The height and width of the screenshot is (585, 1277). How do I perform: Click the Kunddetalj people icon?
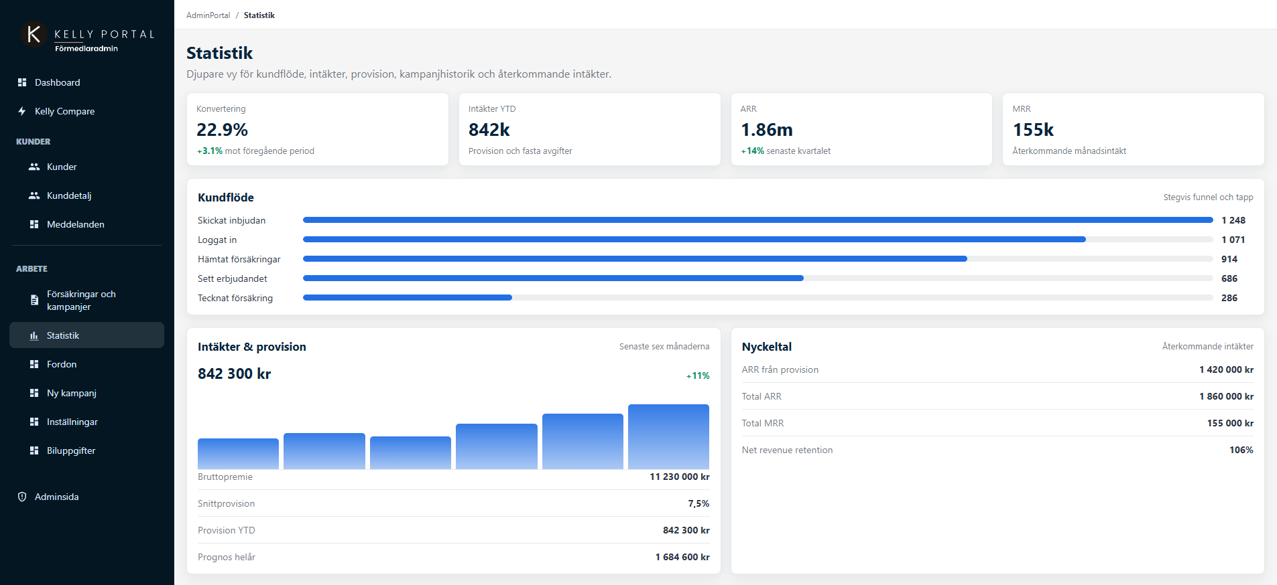34,195
